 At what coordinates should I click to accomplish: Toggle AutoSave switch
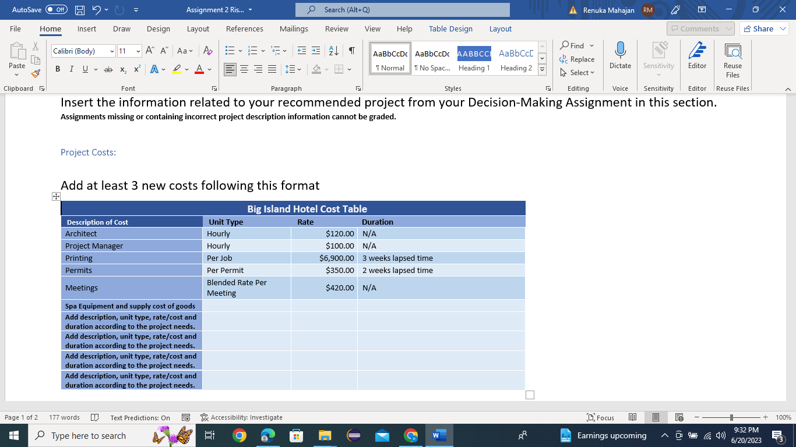coord(56,10)
